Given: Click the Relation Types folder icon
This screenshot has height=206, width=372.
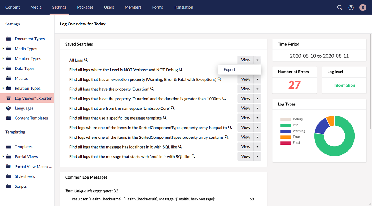Looking at the screenshot, I should tap(9, 88).
